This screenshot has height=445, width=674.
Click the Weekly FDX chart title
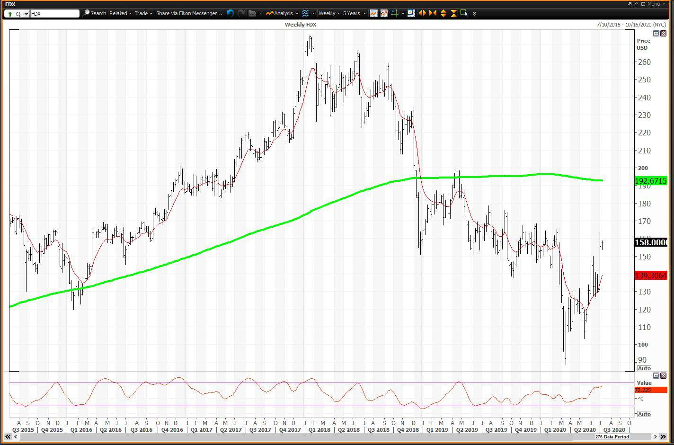[x=301, y=25]
